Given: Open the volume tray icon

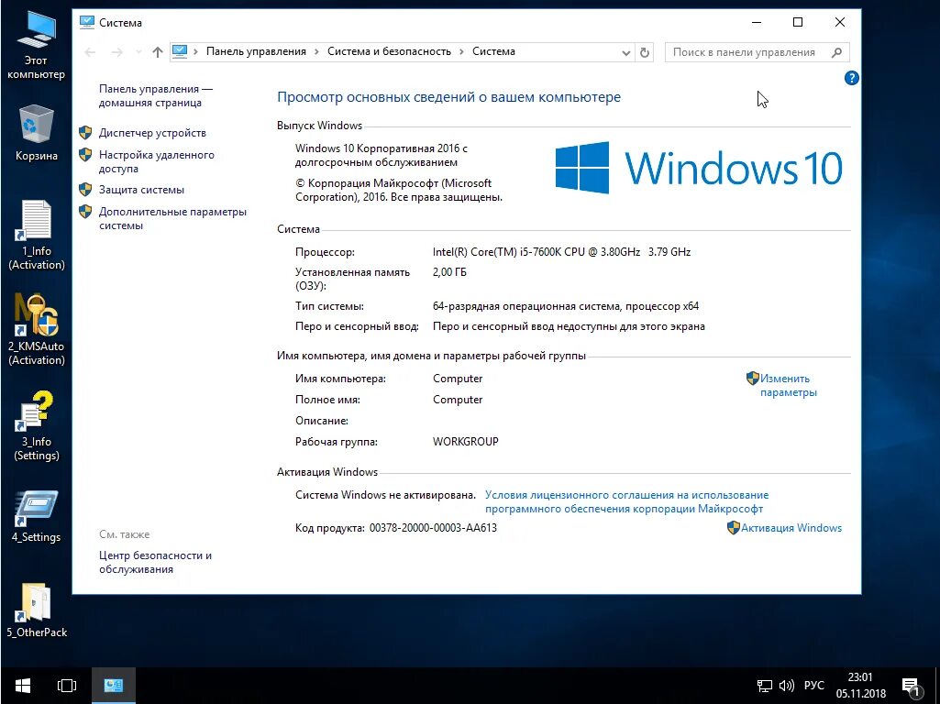Looking at the screenshot, I should pyautogui.click(x=787, y=686).
